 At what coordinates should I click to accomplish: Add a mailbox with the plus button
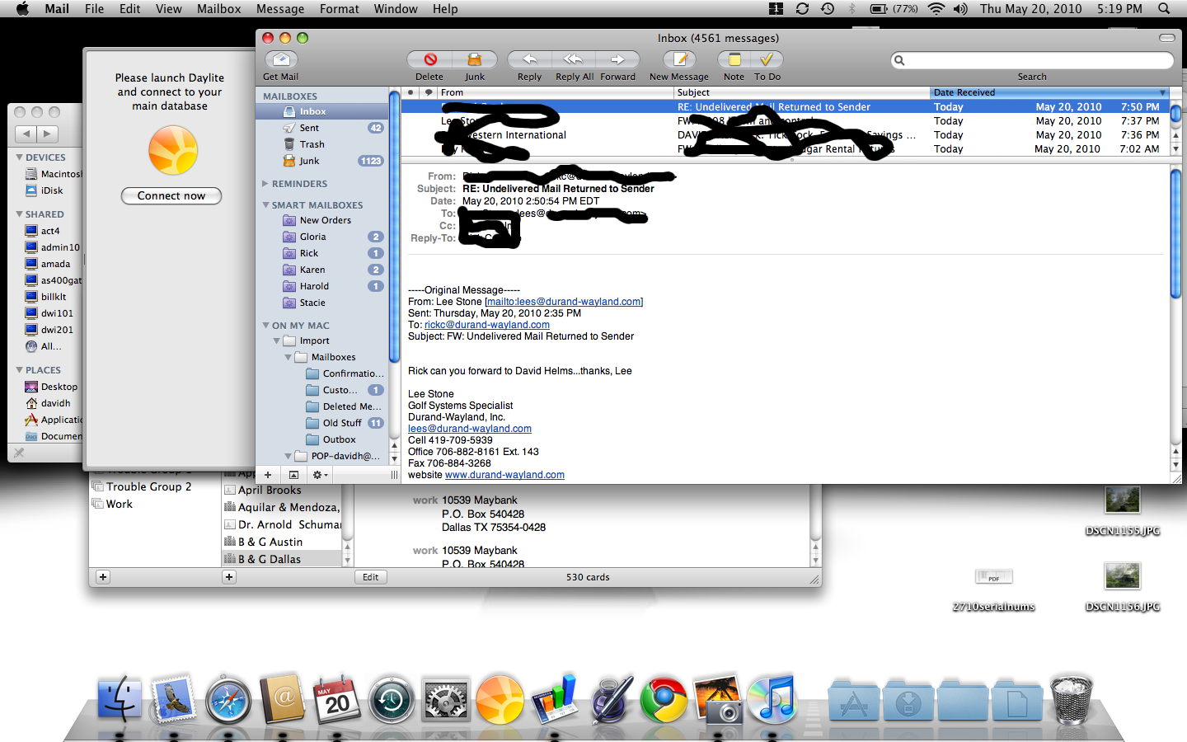tap(268, 475)
